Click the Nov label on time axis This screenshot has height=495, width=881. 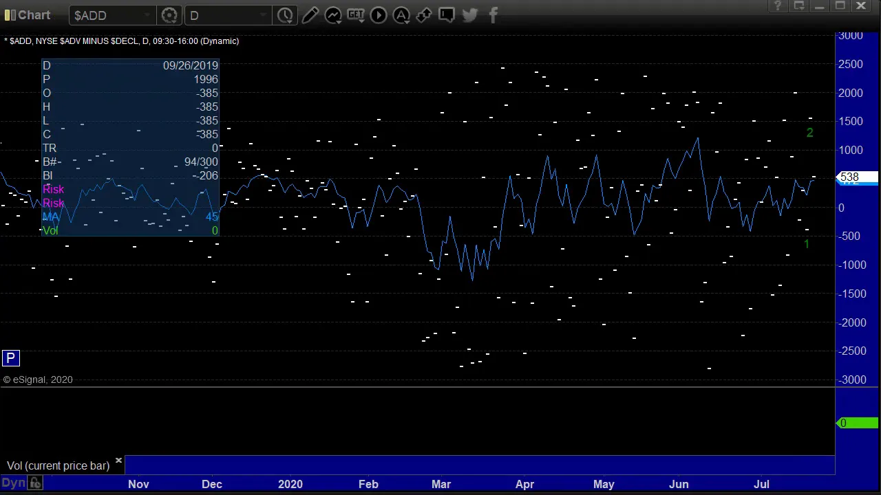pyautogui.click(x=138, y=484)
